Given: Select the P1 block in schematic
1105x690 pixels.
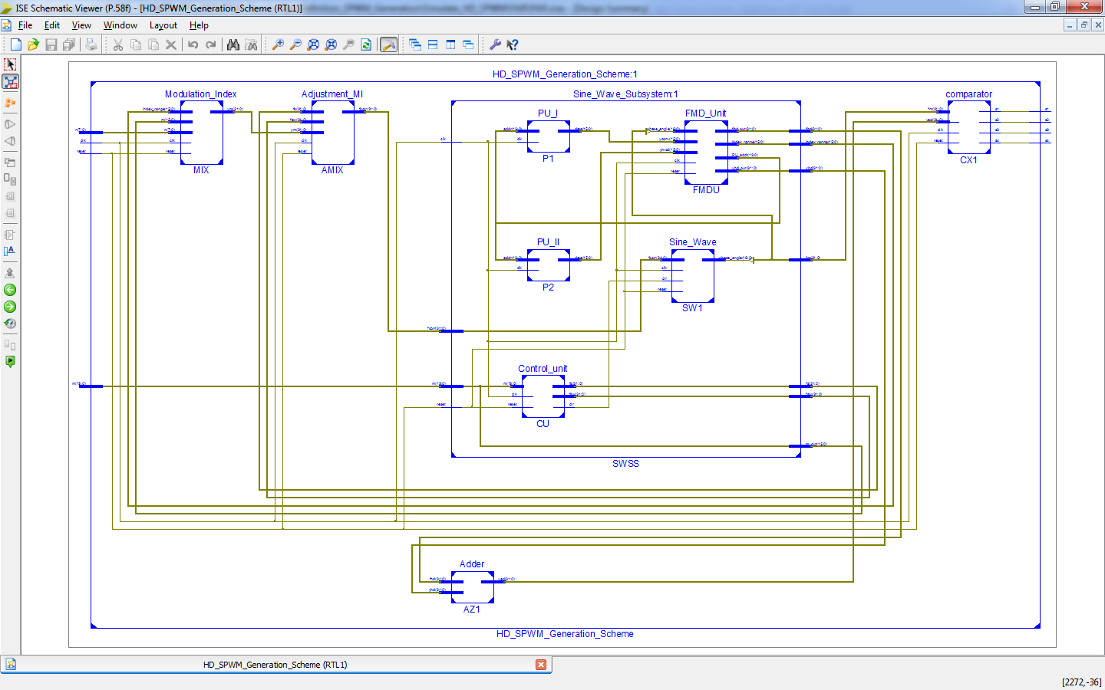Looking at the screenshot, I should point(549,136).
